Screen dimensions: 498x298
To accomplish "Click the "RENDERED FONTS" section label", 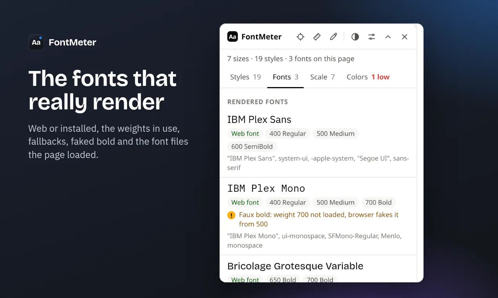I will [x=258, y=102].
